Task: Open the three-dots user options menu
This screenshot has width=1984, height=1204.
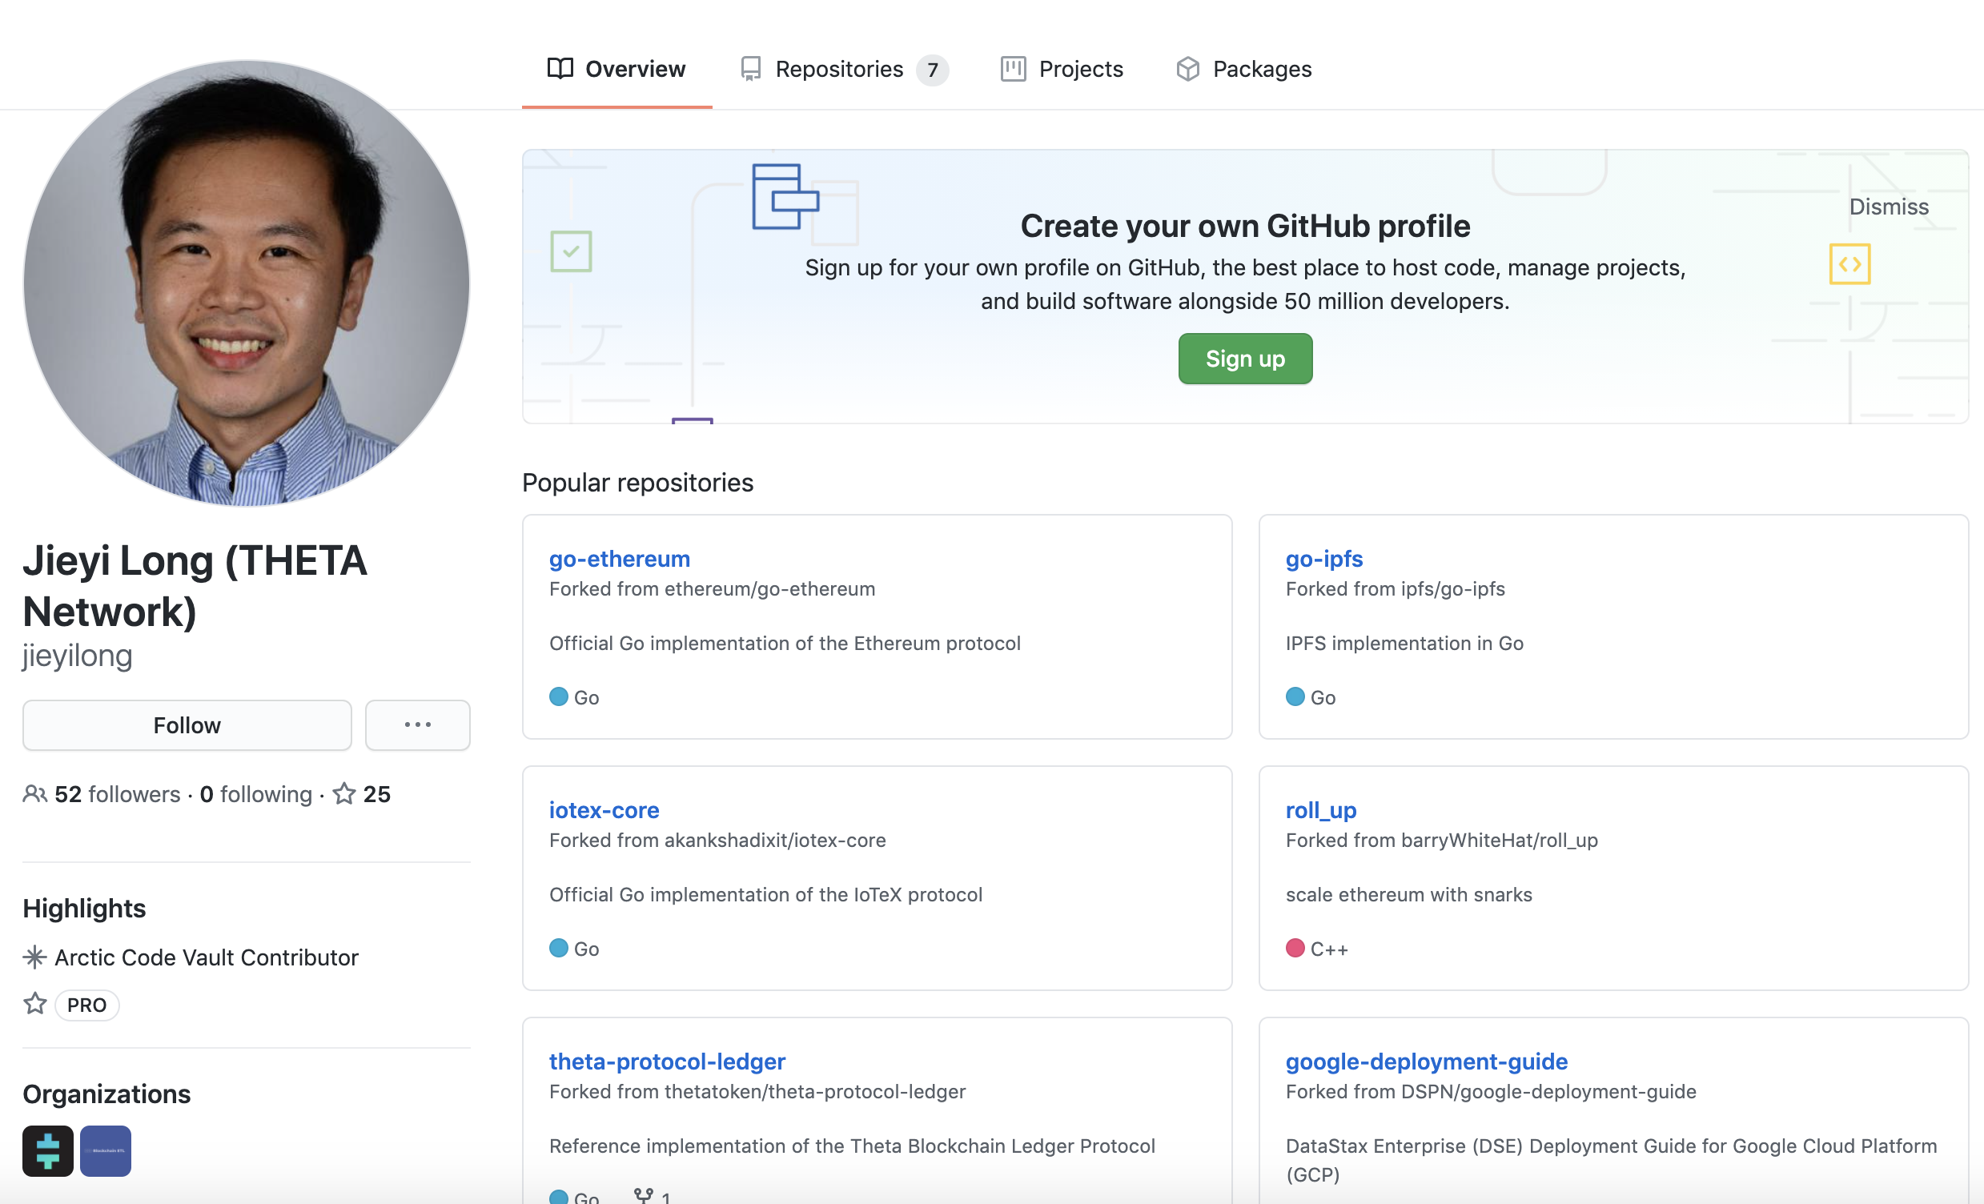Action: coord(417,724)
